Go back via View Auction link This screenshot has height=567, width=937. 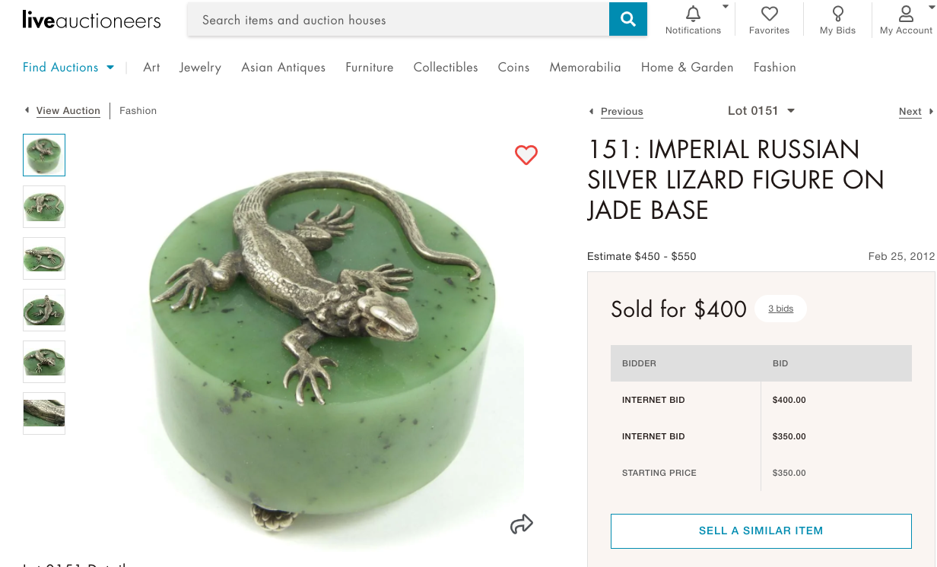click(x=68, y=111)
